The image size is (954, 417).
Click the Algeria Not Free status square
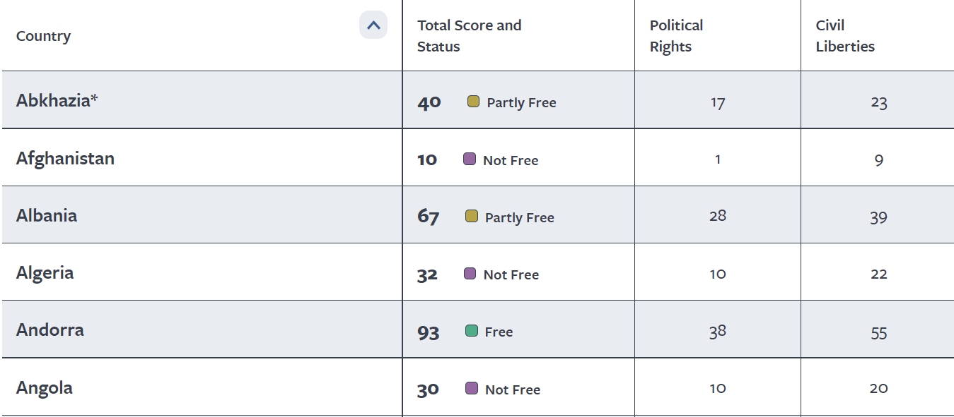470,273
